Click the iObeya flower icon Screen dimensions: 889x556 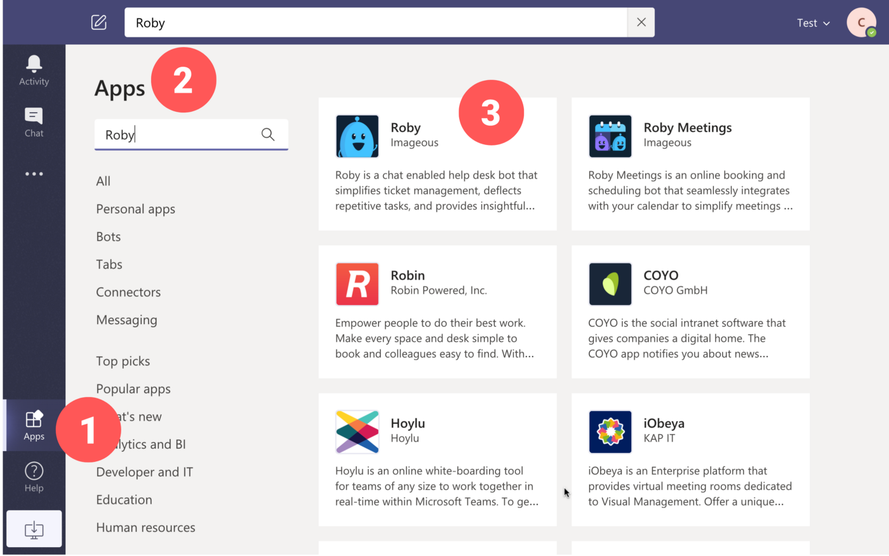coord(610,432)
